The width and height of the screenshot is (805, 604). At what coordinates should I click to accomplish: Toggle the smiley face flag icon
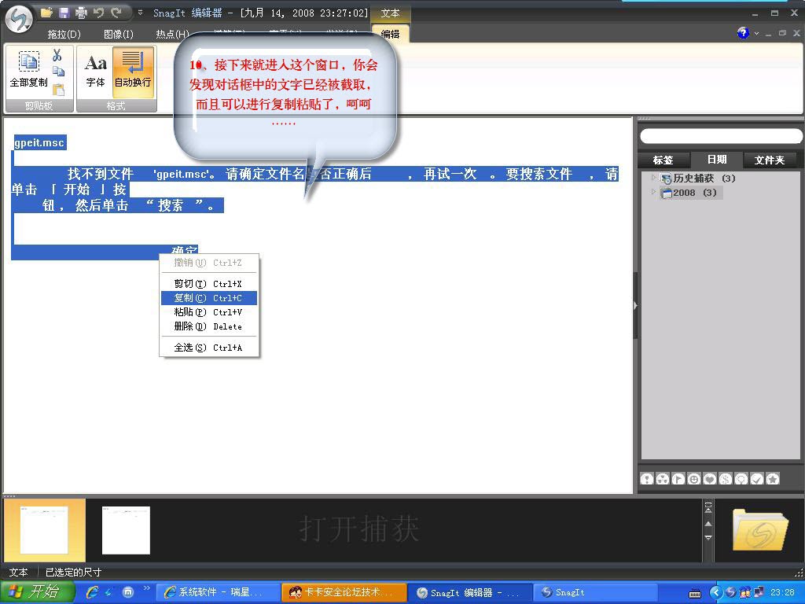coord(694,479)
